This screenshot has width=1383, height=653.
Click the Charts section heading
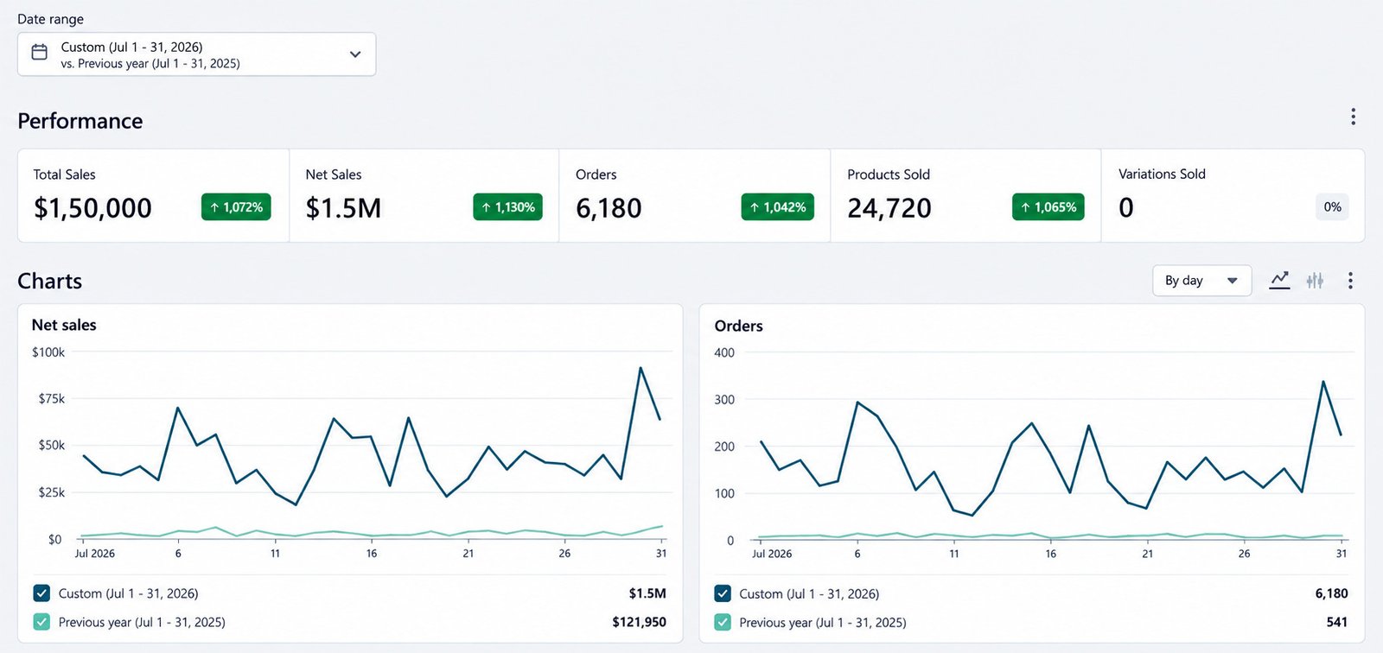(49, 282)
